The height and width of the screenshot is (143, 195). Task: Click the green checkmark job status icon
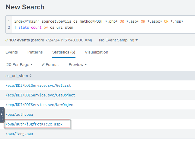click(x=7, y=40)
